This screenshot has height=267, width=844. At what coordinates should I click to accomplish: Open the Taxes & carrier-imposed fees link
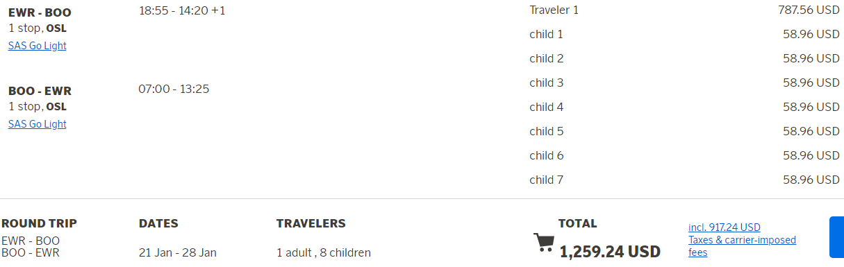click(742, 240)
